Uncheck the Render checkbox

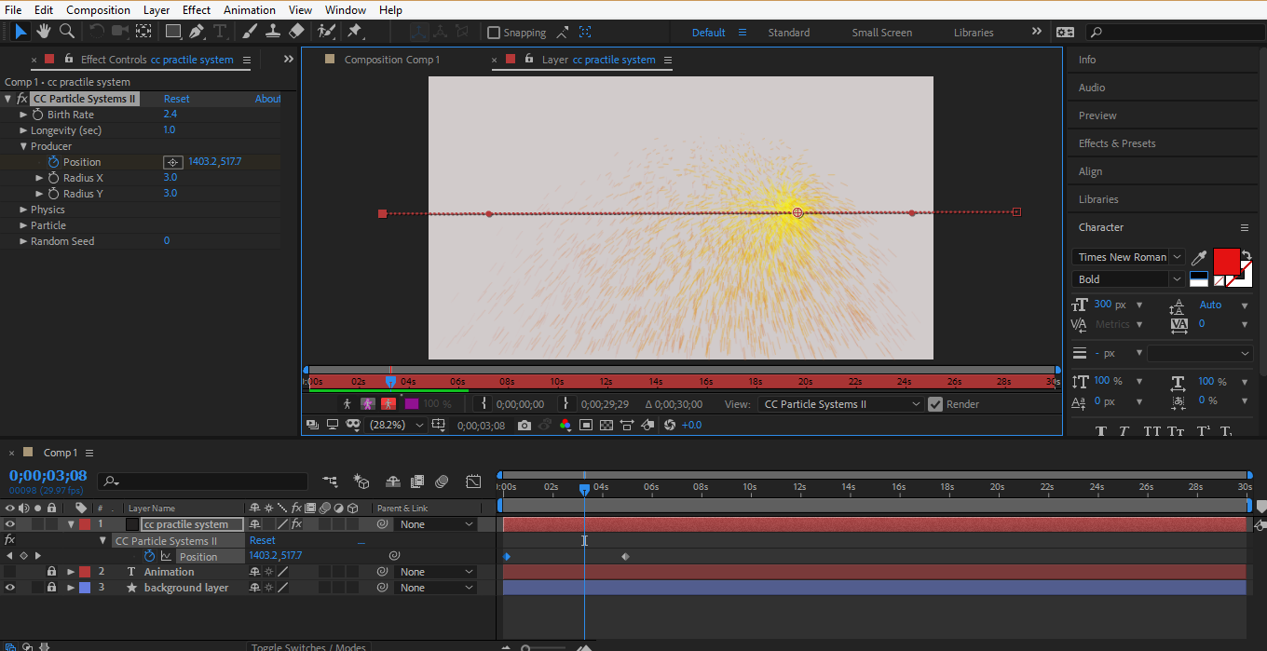(x=935, y=404)
